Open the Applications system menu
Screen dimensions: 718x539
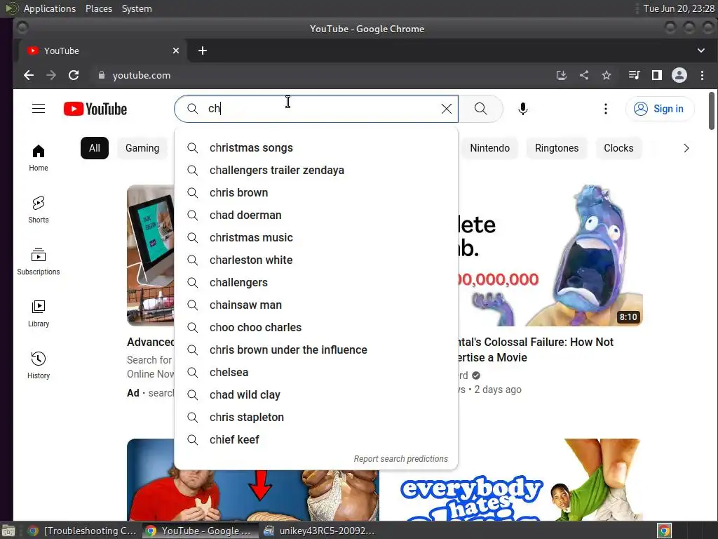coord(50,8)
